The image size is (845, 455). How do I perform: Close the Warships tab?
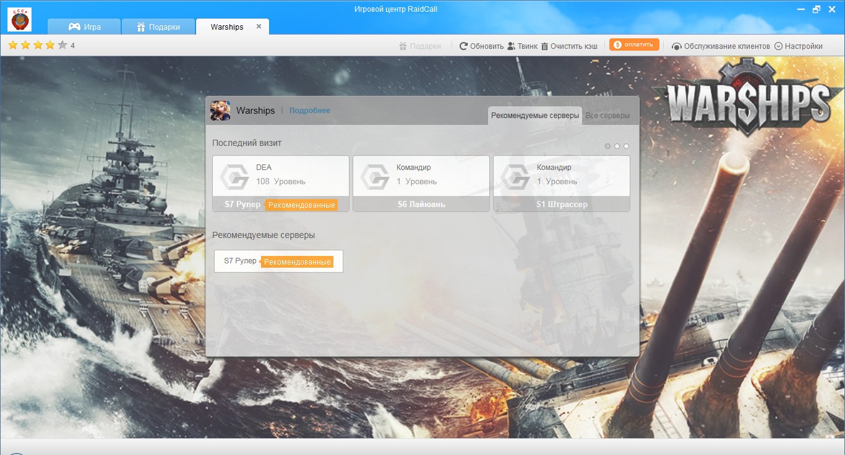[x=259, y=27]
